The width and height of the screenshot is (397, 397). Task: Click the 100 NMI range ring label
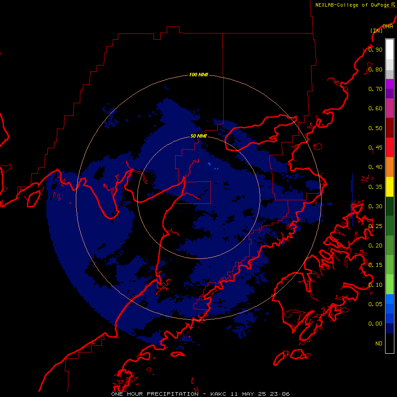(198, 75)
